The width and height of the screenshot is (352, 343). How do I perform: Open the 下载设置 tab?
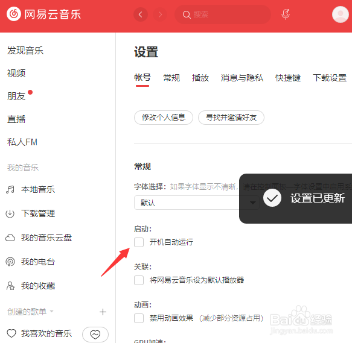pyautogui.click(x=330, y=78)
